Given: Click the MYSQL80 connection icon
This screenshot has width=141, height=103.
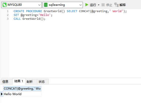Looking at the screenshot, I should coord(5,5).
